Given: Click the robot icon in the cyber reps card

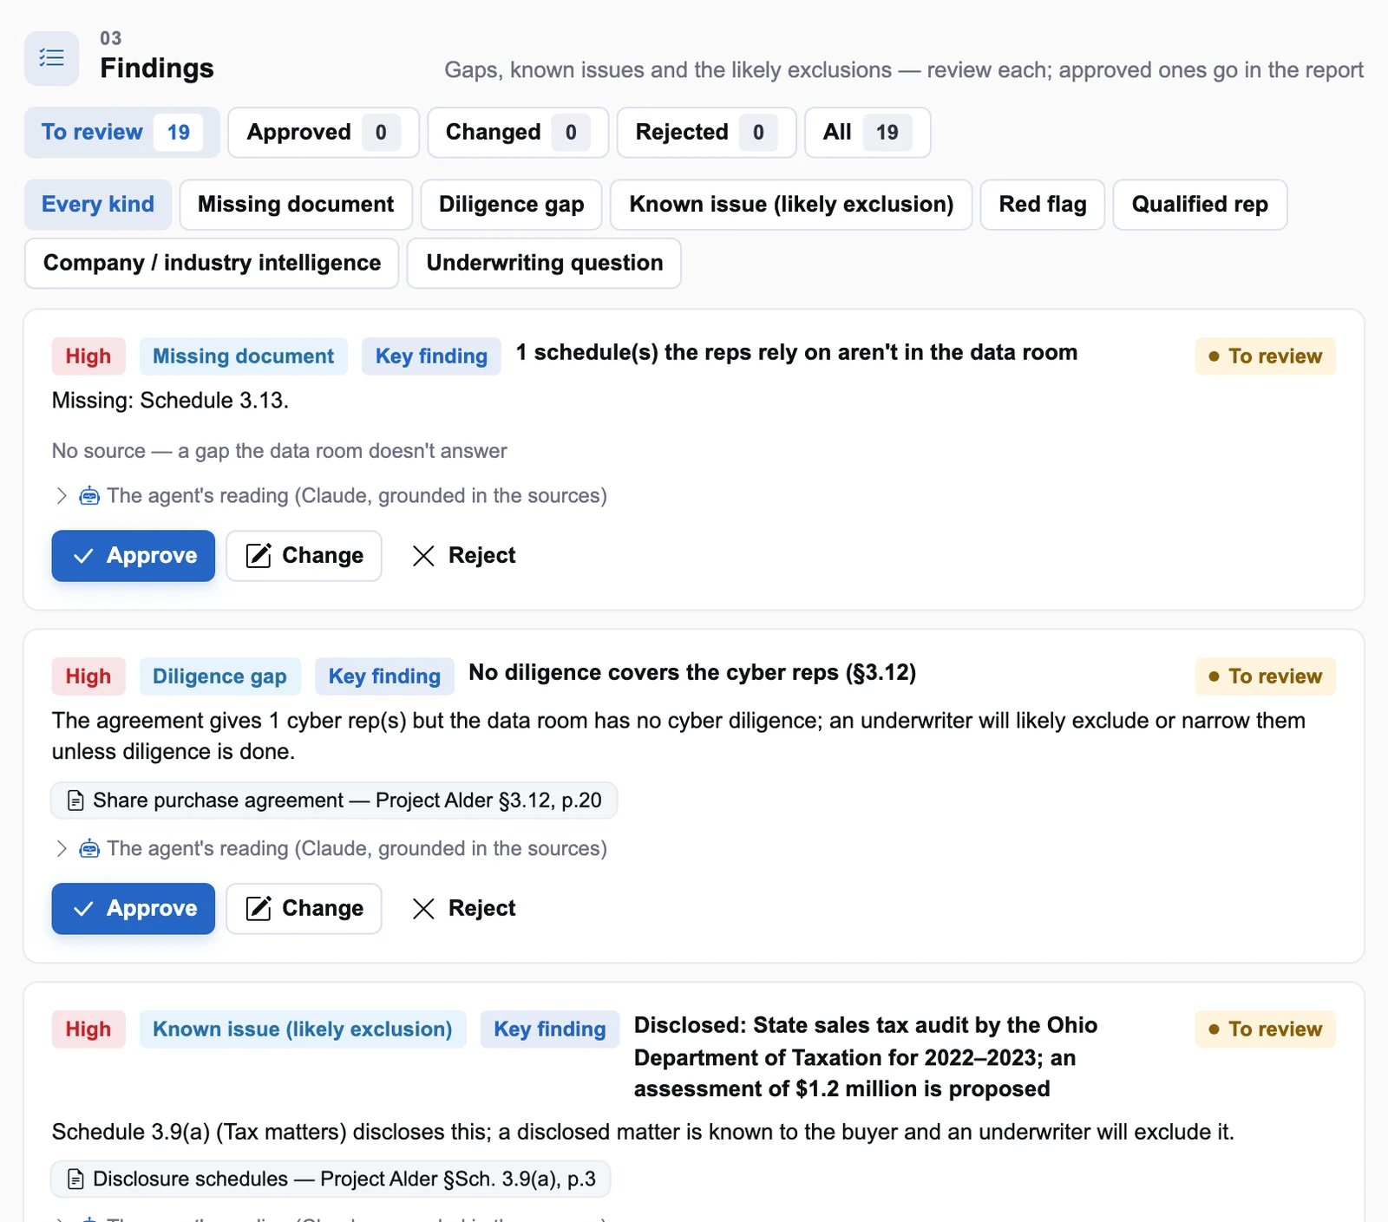Looking at the screenshot, I should point(89,849).
